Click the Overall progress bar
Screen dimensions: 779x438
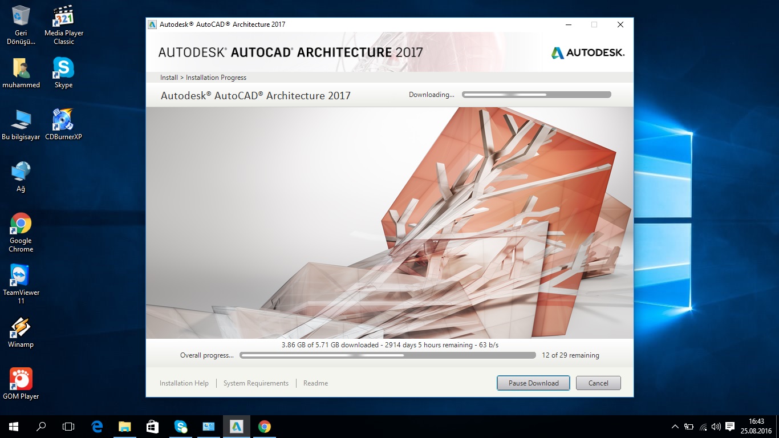(388, 355)
